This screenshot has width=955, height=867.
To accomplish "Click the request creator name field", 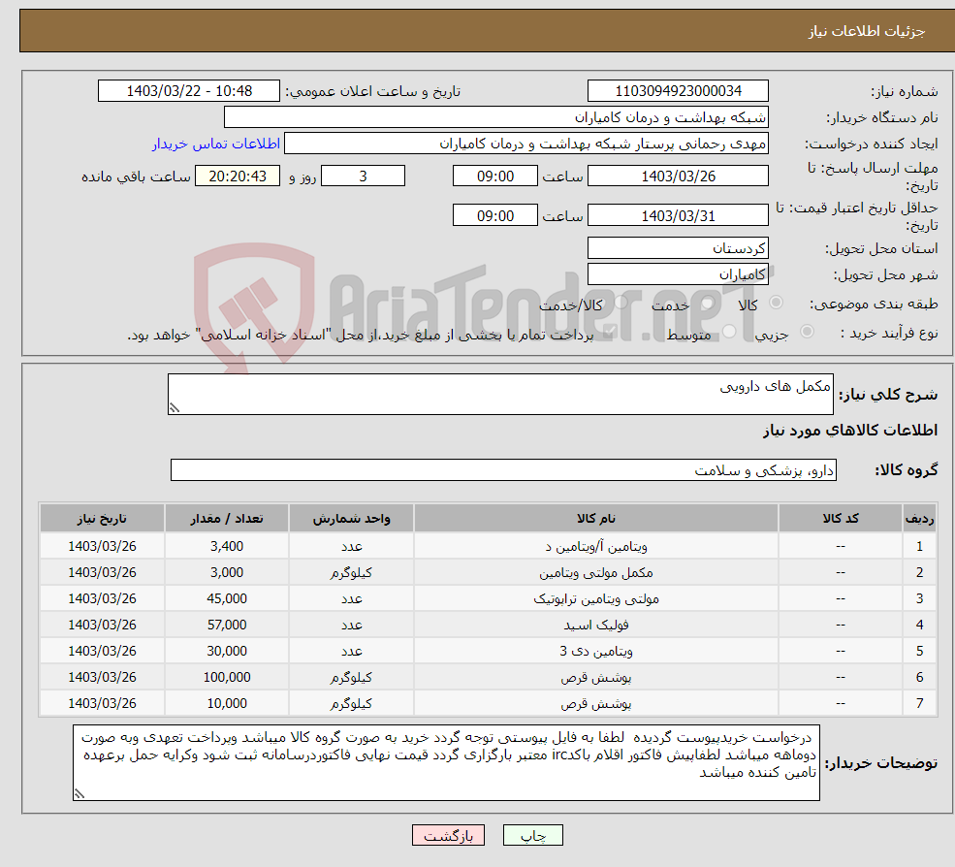I will (x=526, y=144).
